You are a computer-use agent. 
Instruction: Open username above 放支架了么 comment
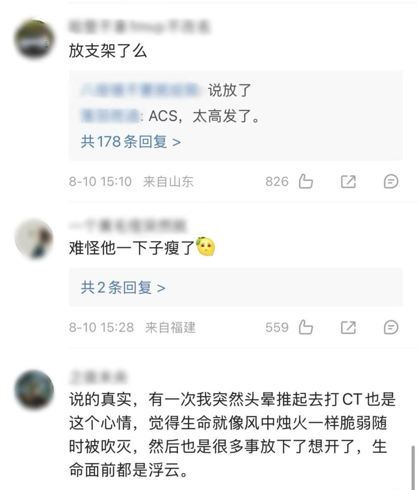click(139, 27)
